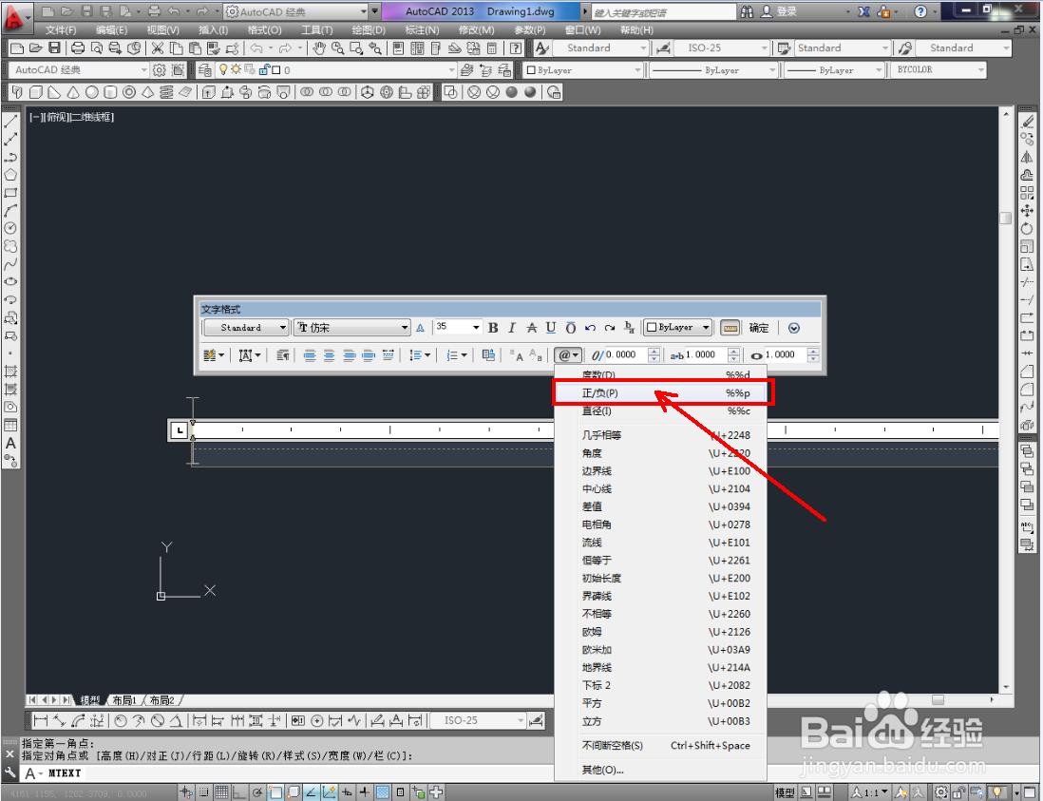Image resolution: width=1043 pixels, height=801 pixels.
Task: Click the plot printer icon in standard toolbar
Action: tap(78, 48)
